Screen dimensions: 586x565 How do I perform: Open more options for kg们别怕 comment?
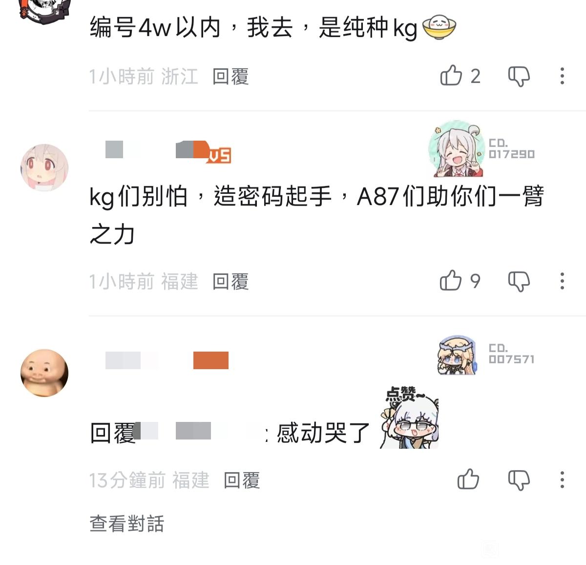(563, 281)
